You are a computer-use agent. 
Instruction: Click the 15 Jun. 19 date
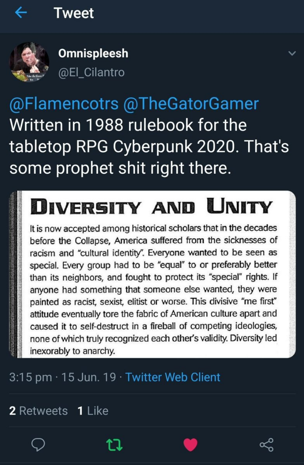pyautogui.click(x=89, y=377)
